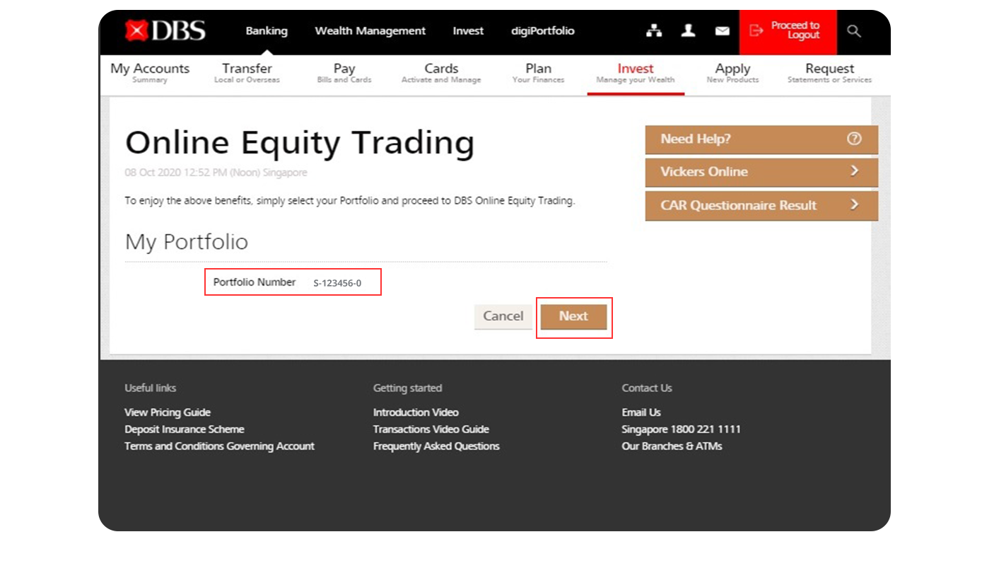
Task: Click the Need Help question mark icon
Action: coord(854,139)
